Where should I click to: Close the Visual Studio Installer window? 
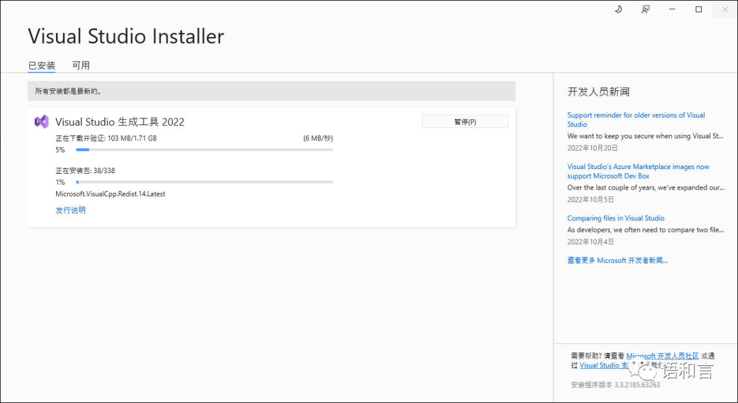point(725,10)
